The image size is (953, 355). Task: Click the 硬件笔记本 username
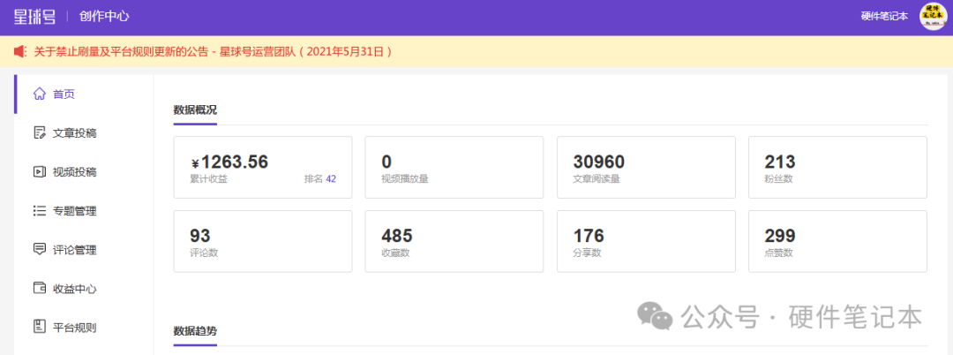coord(884,16)
